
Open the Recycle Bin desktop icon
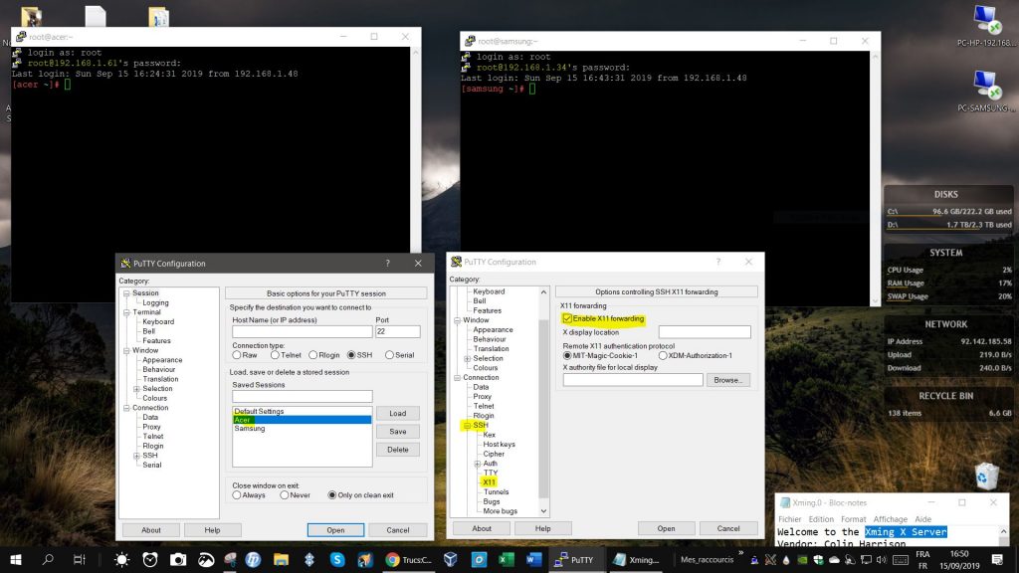[x=986, y=477]
